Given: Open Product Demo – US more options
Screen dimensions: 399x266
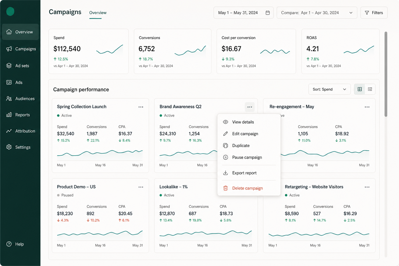Looking at the screenshot, I should (141, 187).
